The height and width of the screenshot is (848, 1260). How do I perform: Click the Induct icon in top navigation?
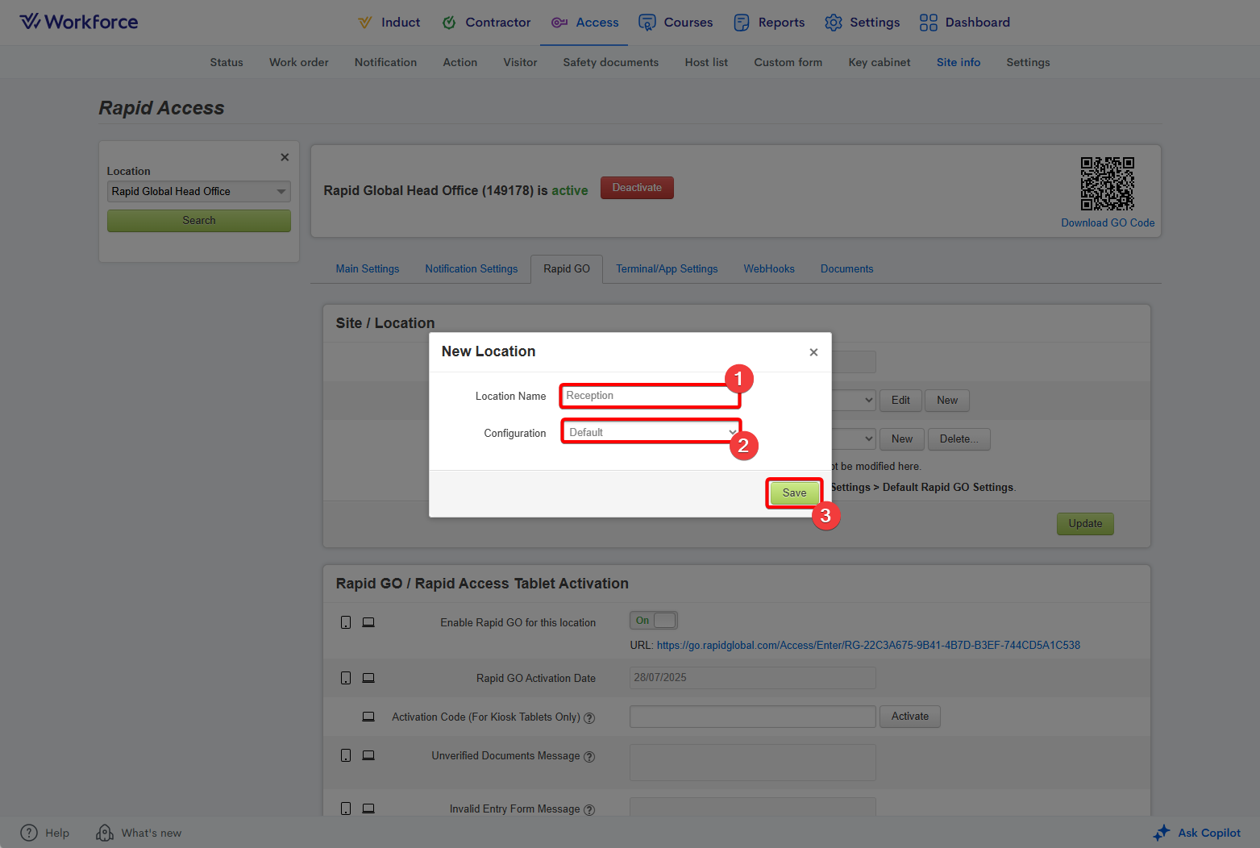pos(364,23)
